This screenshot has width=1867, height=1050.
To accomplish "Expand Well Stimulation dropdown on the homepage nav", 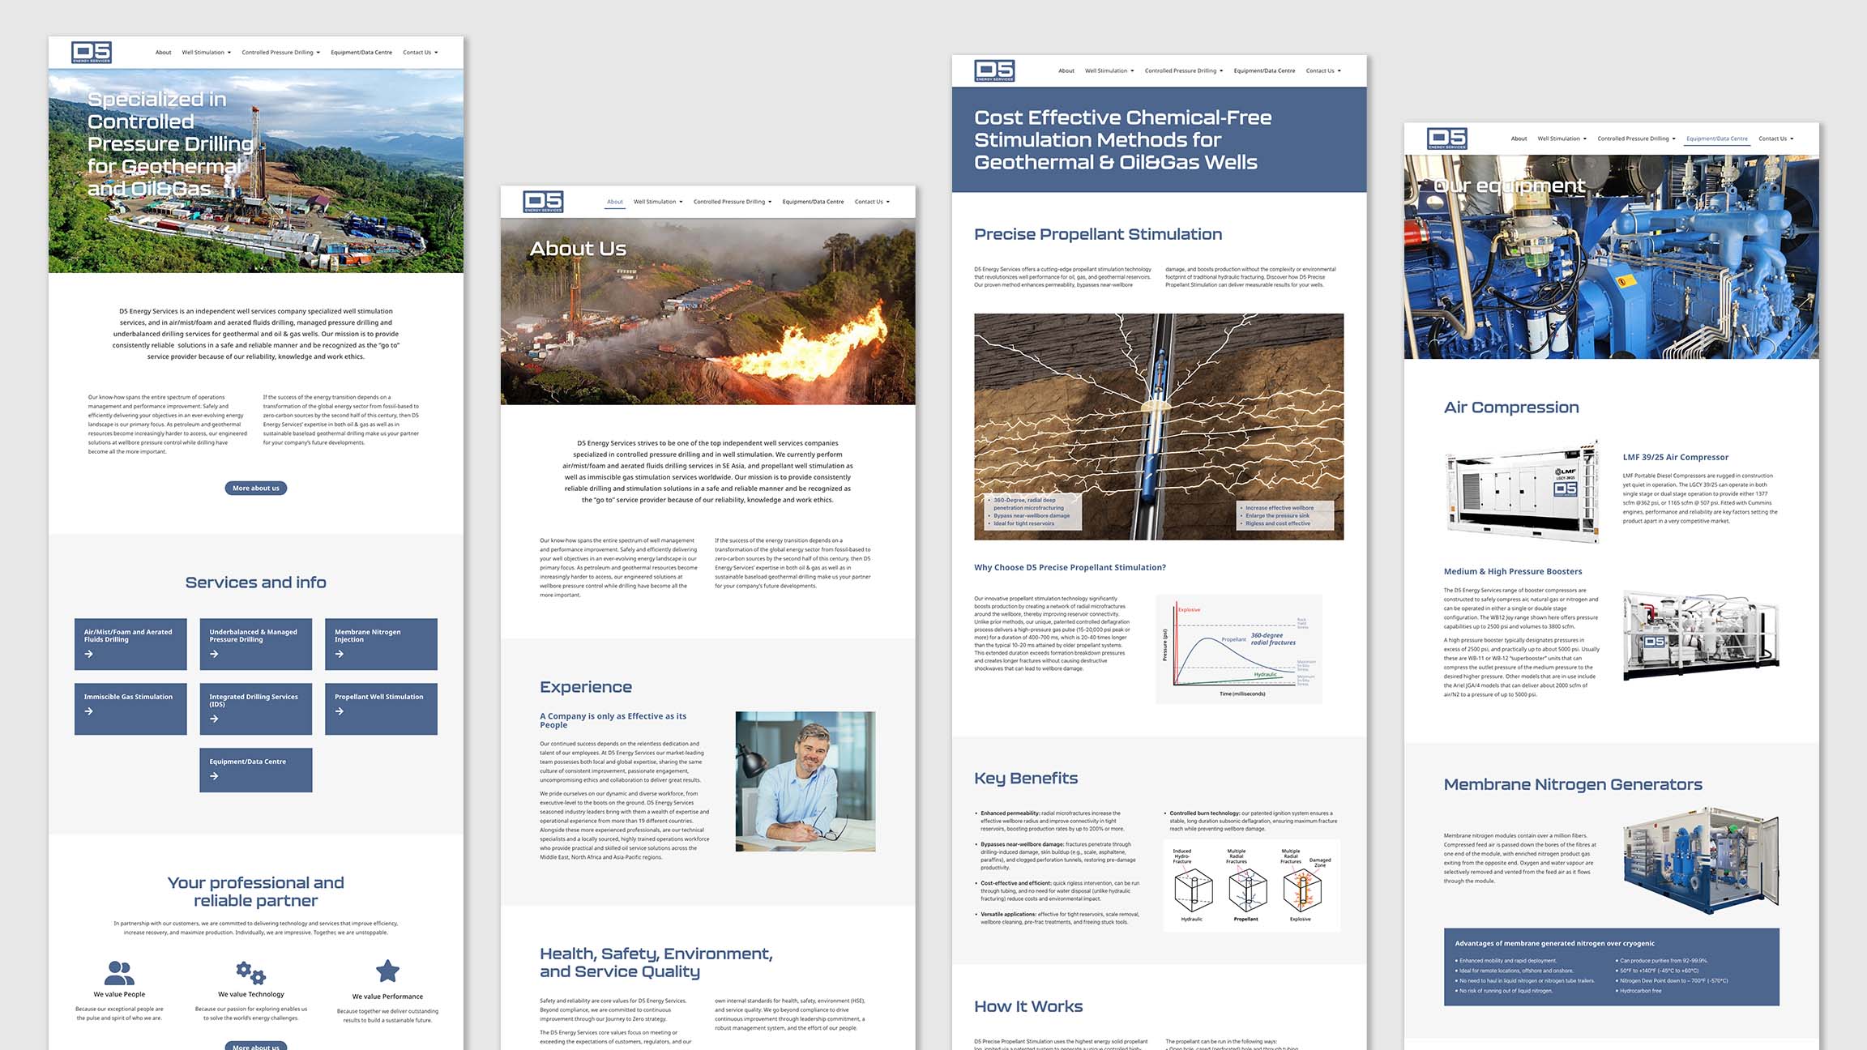I will point(206,53).
